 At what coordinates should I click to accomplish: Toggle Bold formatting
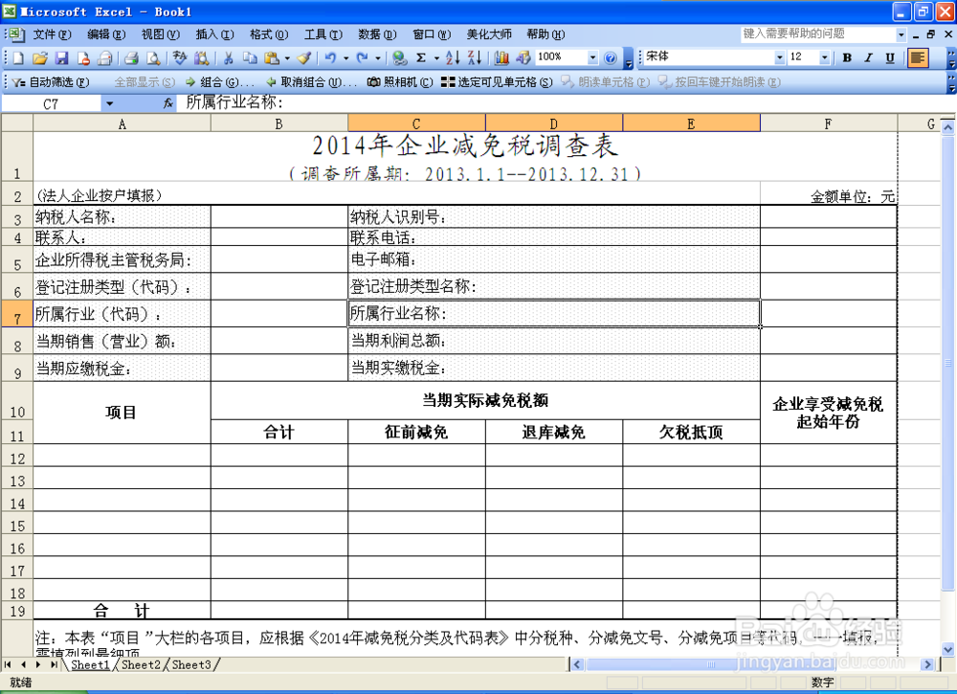coord(847,58)
